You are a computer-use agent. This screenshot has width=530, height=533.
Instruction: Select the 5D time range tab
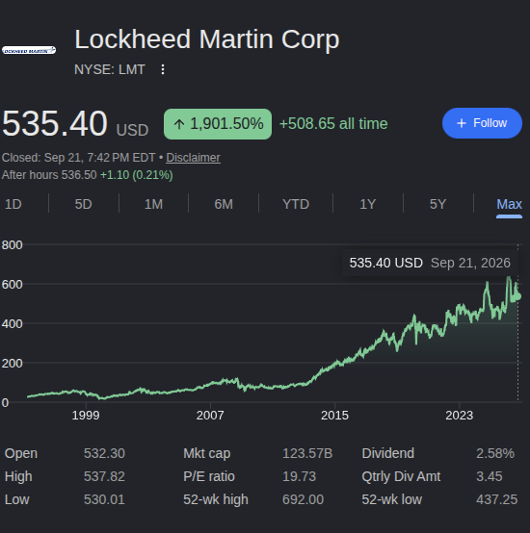(x=84, y=204)
